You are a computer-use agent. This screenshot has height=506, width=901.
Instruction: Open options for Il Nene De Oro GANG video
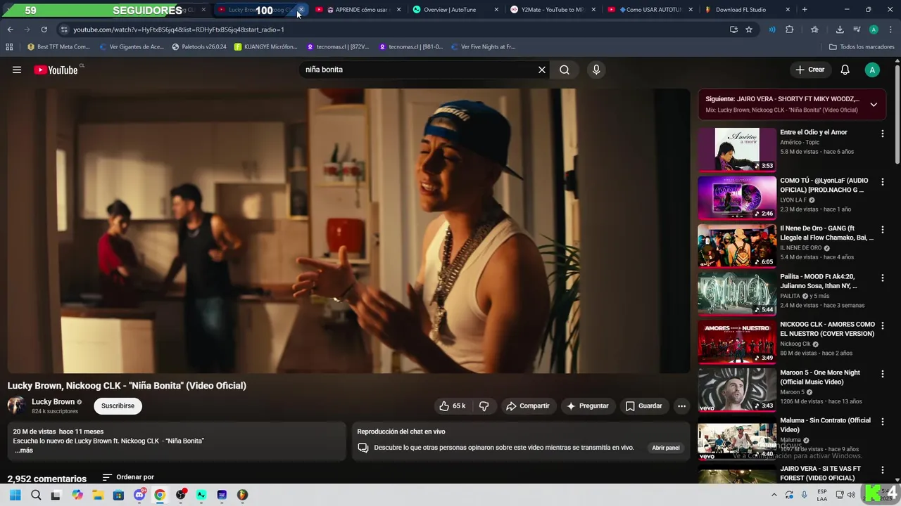[882, 230]
